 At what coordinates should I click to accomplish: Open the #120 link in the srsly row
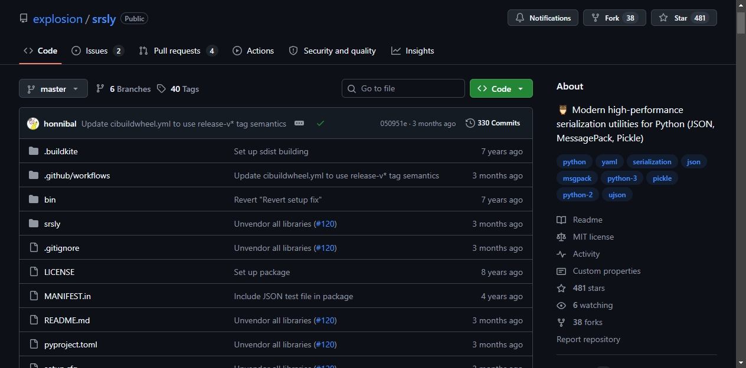(325, 224)
